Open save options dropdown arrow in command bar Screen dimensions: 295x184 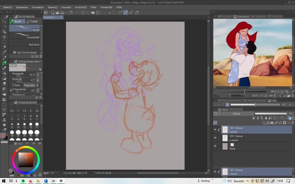[x=66, y=13]
